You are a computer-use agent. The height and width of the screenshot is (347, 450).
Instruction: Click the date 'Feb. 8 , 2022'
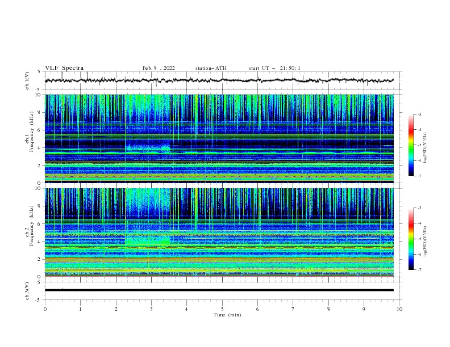point(159,68)
